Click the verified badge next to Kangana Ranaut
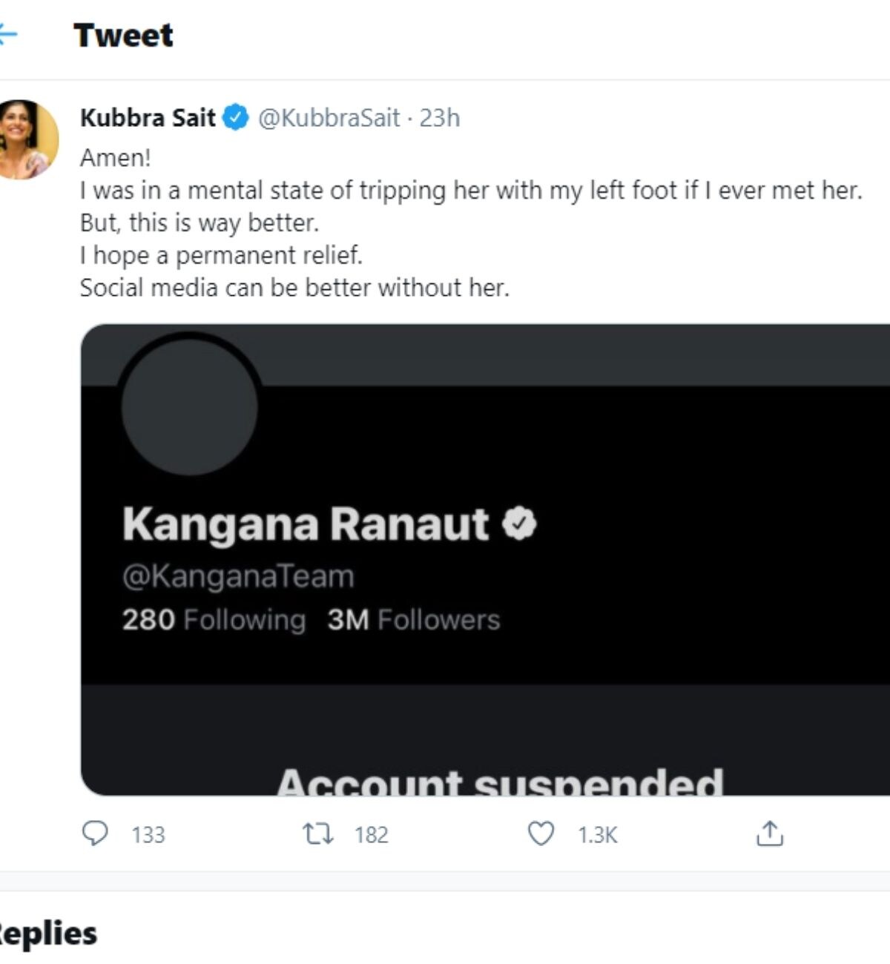Viewport: 890px width, 964px height. pyautogui.click(x=519, y=523)
